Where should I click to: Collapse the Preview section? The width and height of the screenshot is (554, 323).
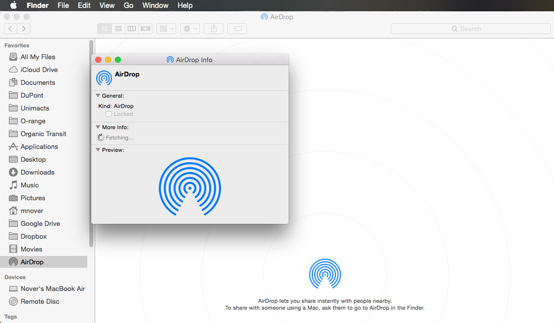point(98,150)
